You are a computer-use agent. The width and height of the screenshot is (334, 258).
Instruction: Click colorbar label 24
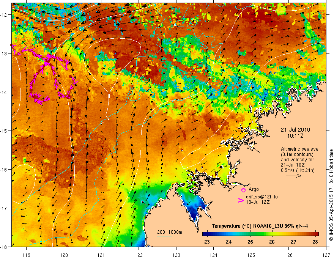click(228, 242)
